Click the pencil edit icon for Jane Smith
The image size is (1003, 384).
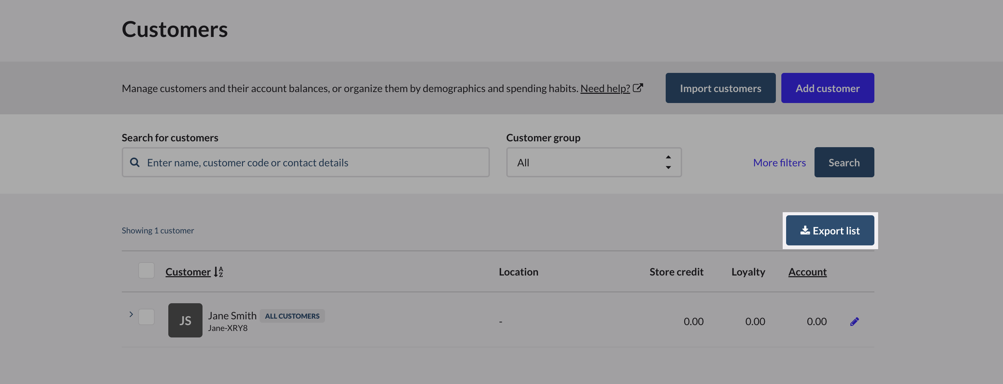pos(854,322)
